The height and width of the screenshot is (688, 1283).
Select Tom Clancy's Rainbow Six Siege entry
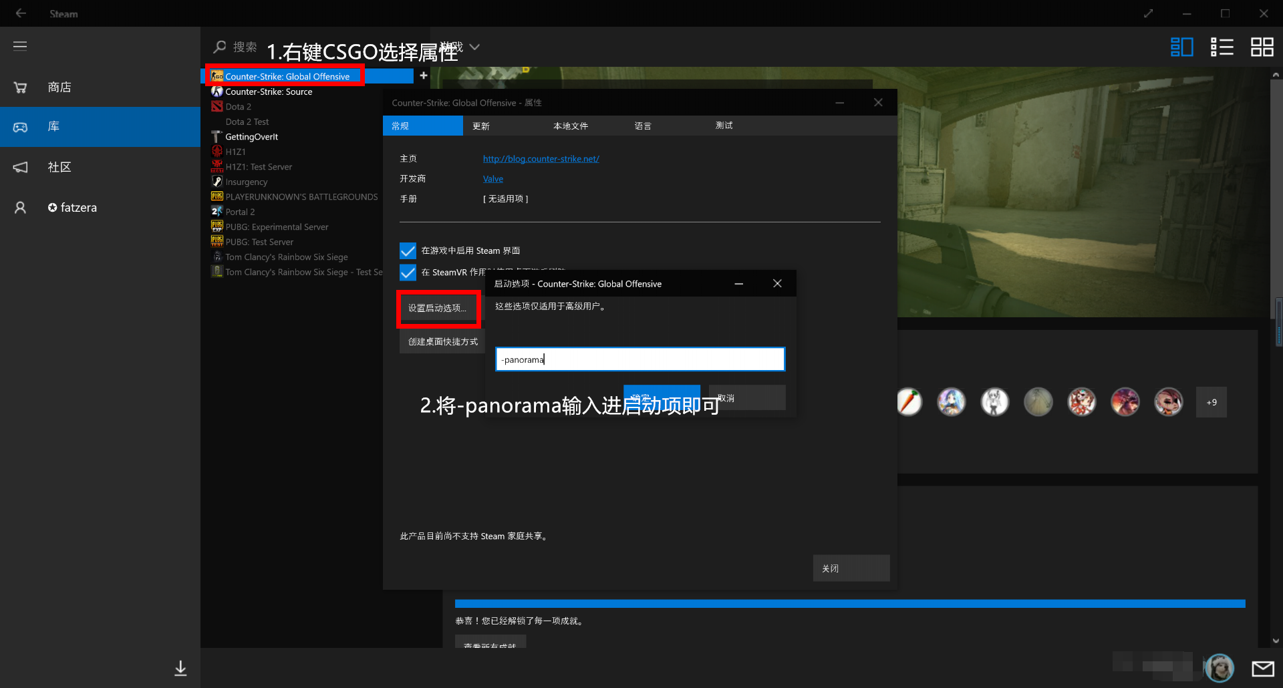pyautogui.click(x=286, y=257)
